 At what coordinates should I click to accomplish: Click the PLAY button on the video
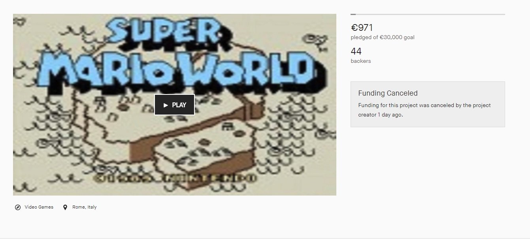174,105
